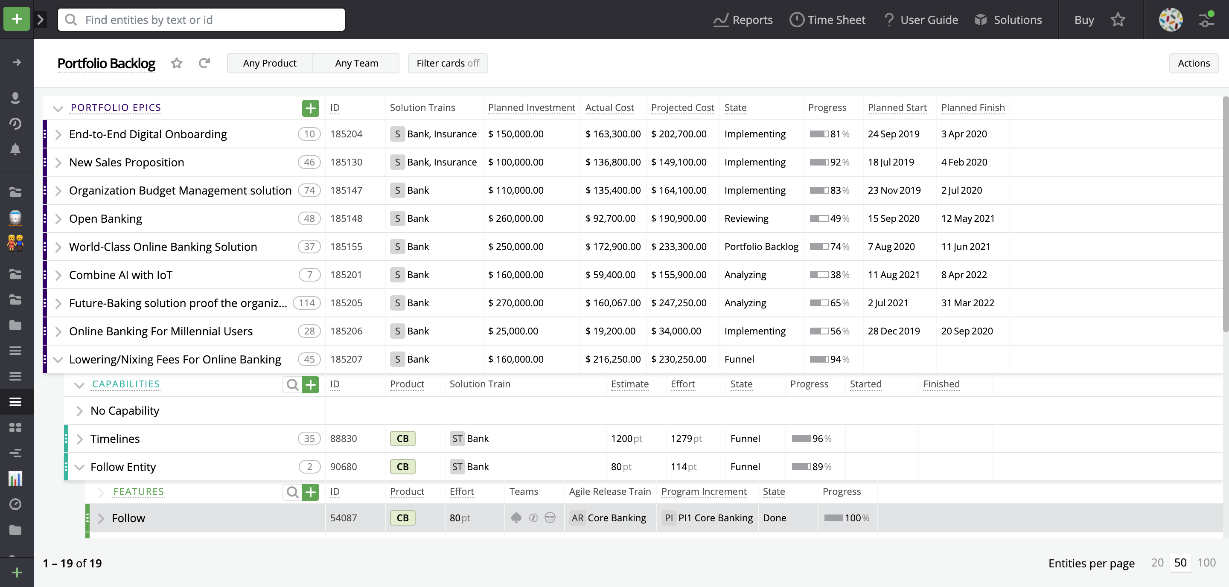Image resolution: width=1229 pixels, height=587 pixels.
Task: Click Buy in the top bar
Action: [x=1084, y=20]
